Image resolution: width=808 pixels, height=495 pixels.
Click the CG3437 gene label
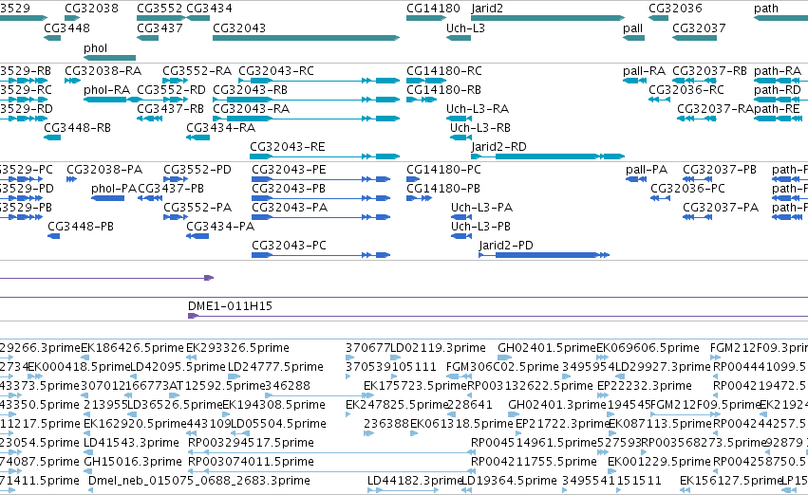(160, 27)
